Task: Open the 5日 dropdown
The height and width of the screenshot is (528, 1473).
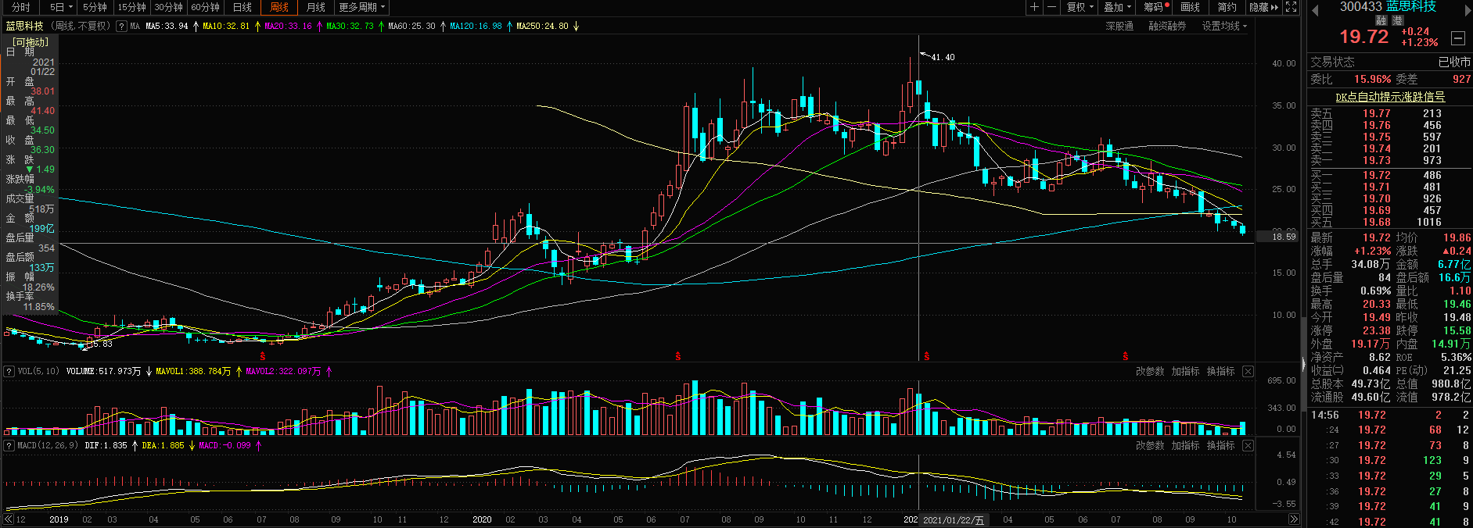Action: 60,7
